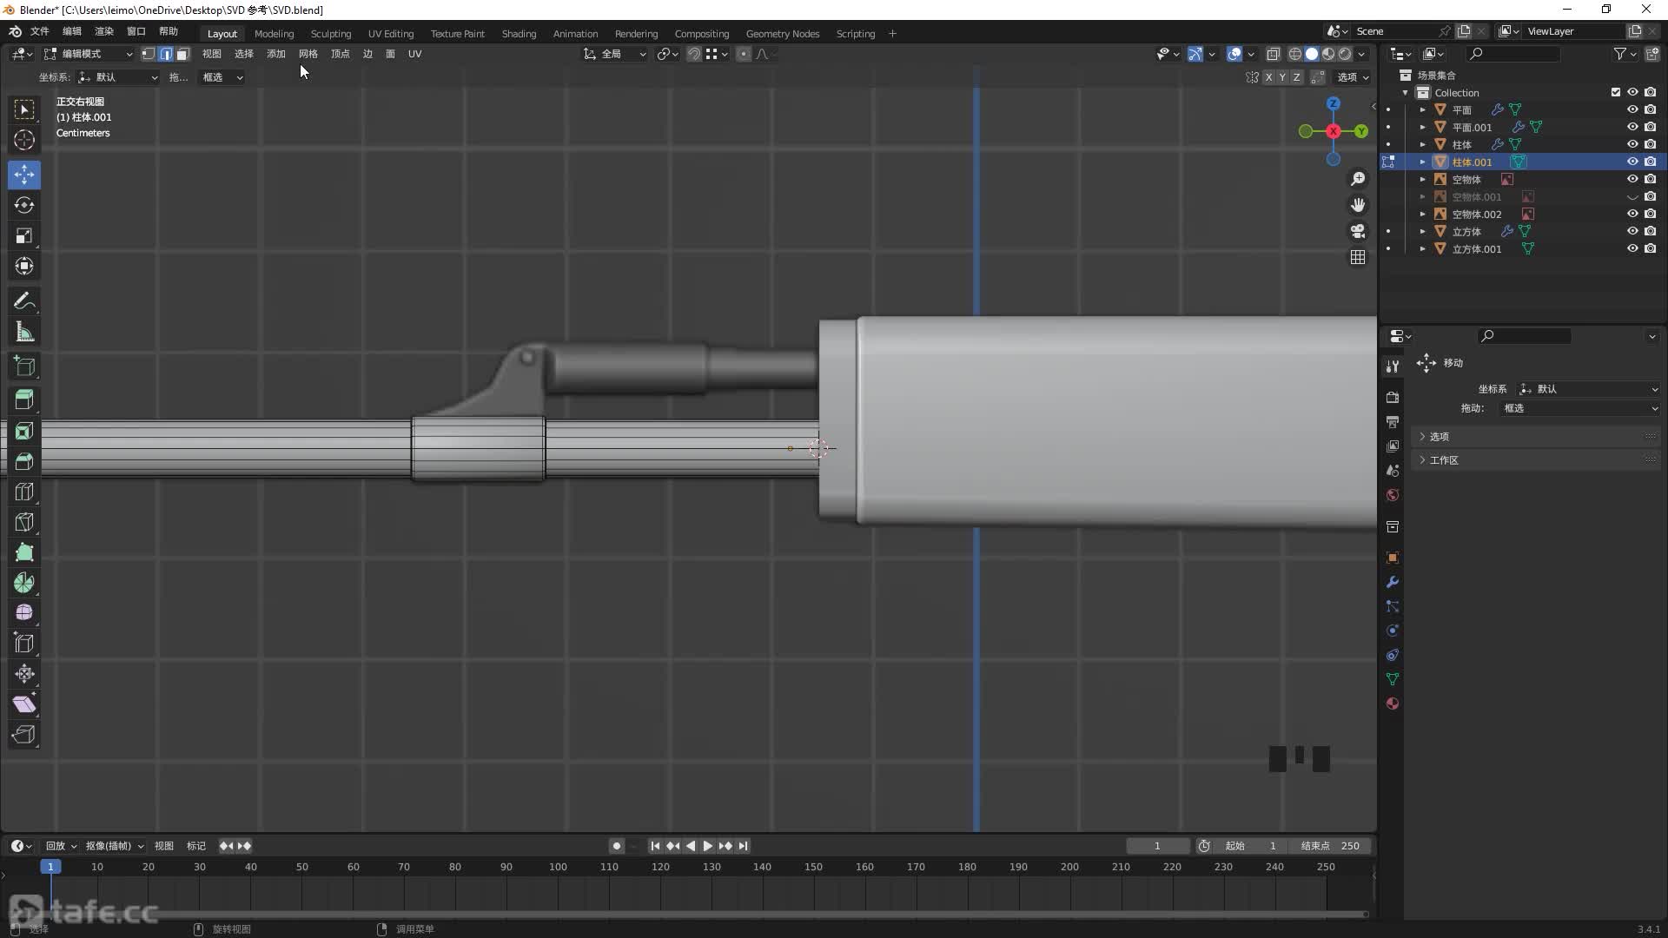Image resolution: width=1668 pixels, height=938 pixels.
Task: Enable face select mode
Action: (x=182, y=54)
